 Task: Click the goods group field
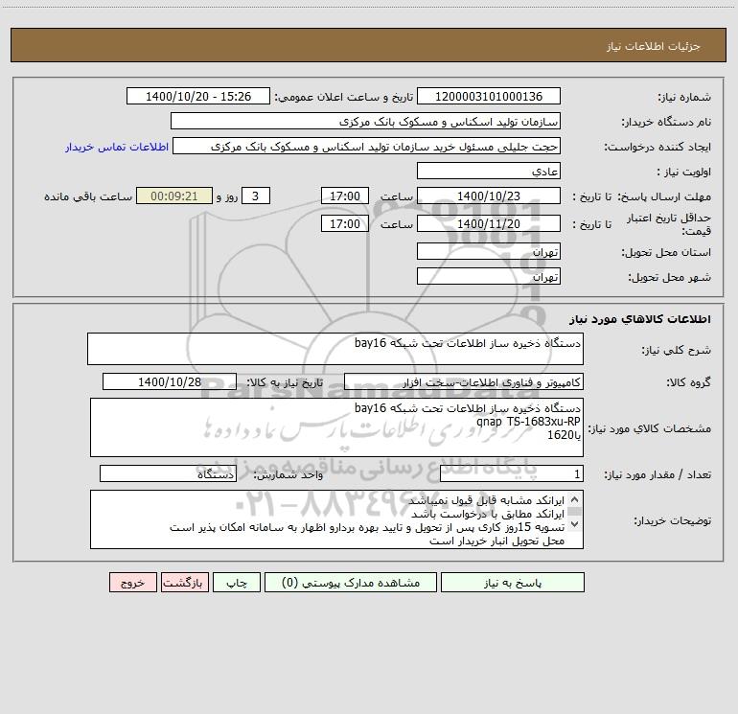[x=464, y=381]
